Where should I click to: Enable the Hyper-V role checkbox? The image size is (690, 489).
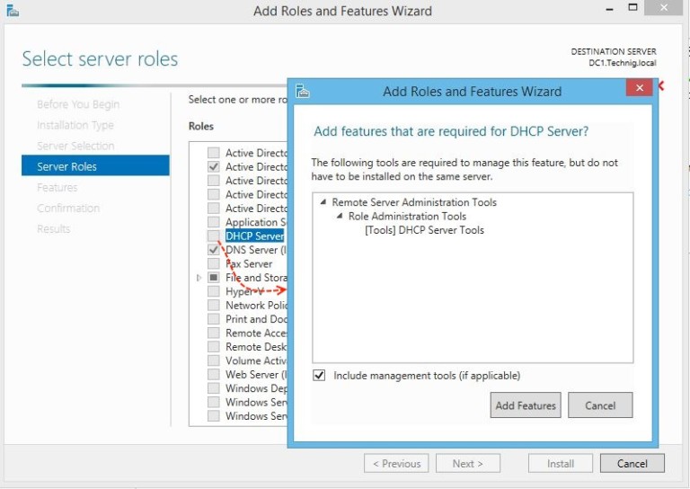click(213, 291)
